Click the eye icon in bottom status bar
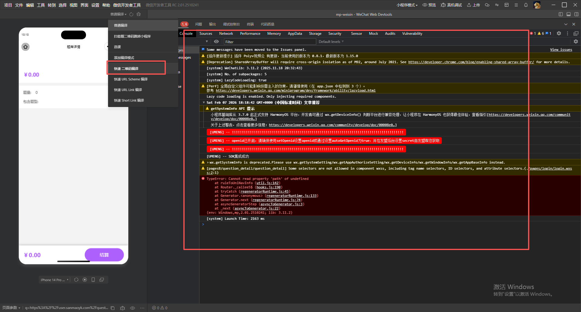The height and width of the screenshot is (312, 581). coord(133,308)
